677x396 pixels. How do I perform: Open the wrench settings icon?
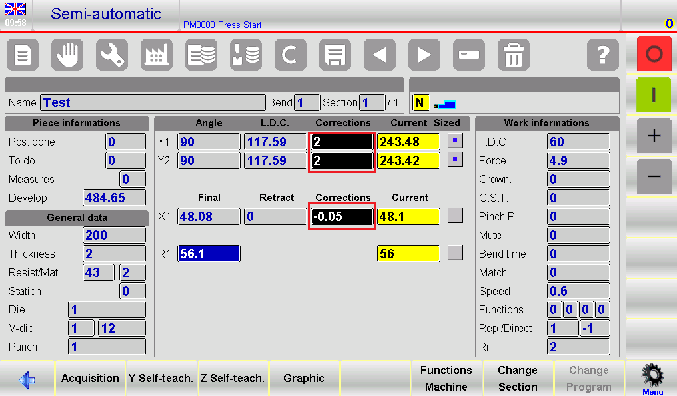pos(112,55)
